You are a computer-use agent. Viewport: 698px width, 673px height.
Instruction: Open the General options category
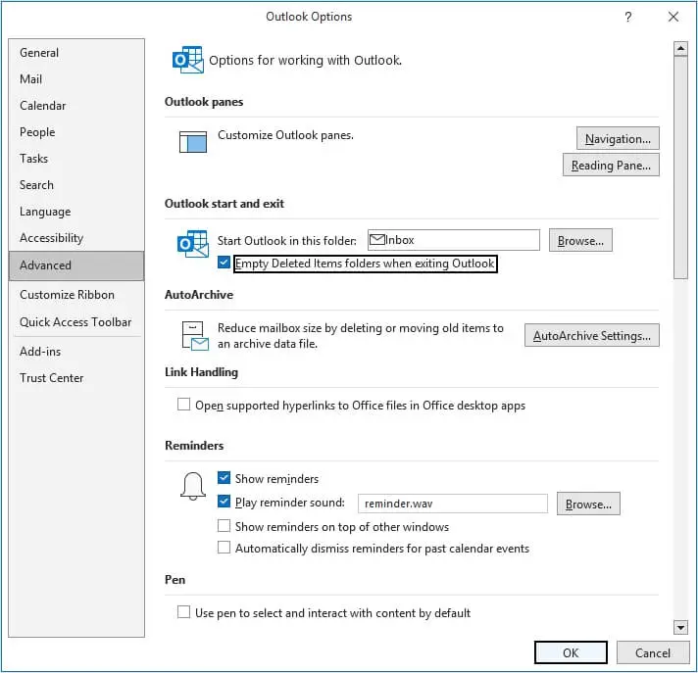click(x=76, y=53)
